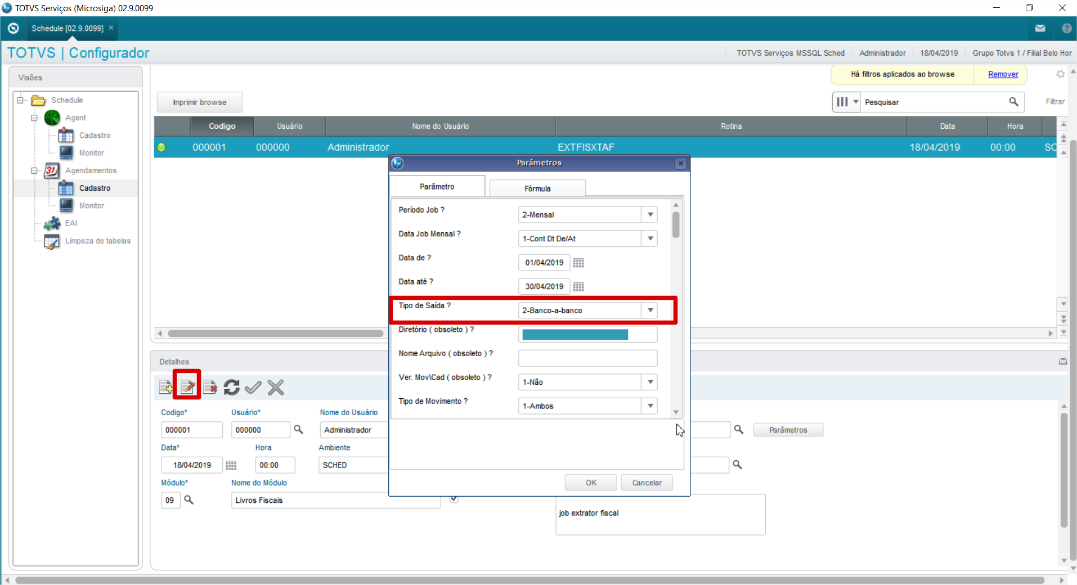Click the Monitor icon under Agent
This screenshot has height=585, width=1077.
(x=66, y=153)
